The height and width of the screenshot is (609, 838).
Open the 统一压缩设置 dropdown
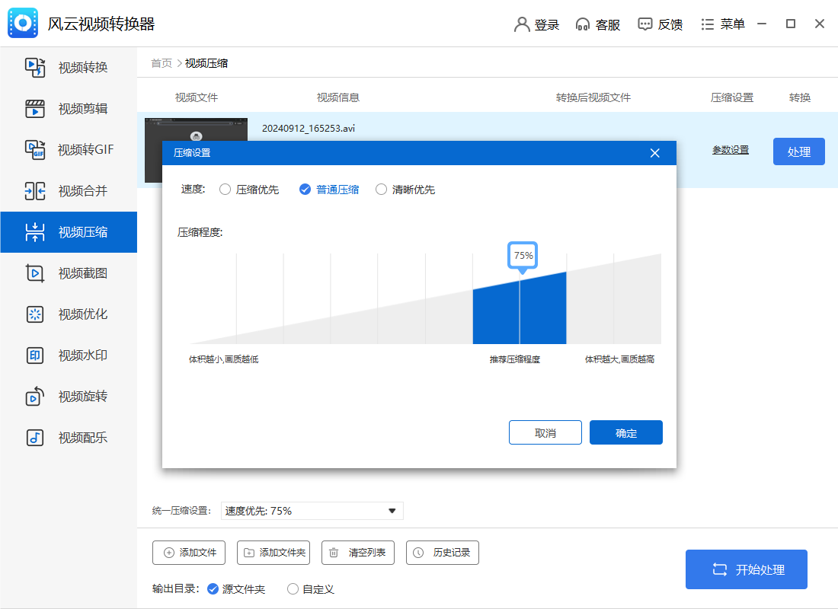(312, 510)
